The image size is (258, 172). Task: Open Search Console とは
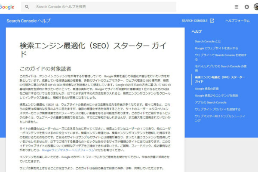(x=208, y=41)
